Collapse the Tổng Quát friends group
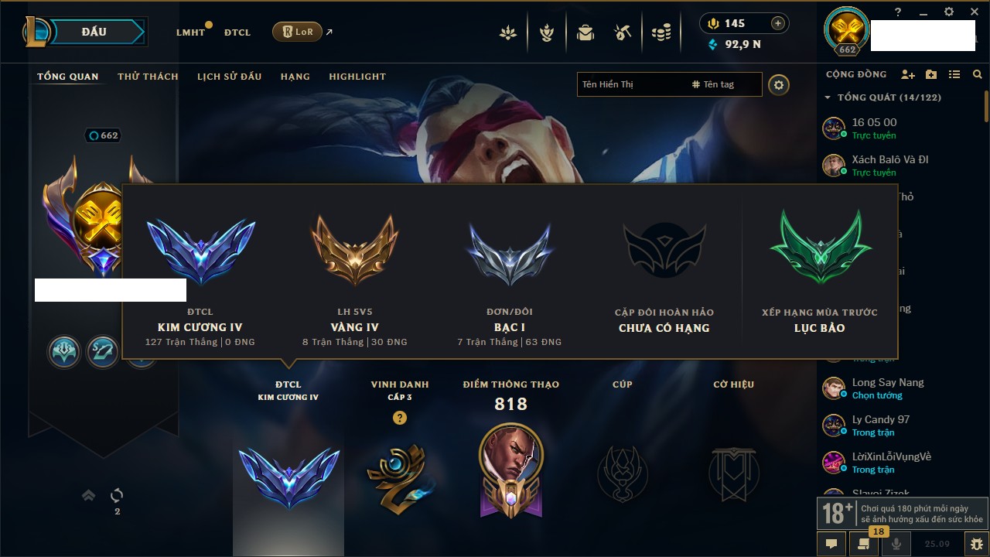The image size is (990, 557). 828,97
